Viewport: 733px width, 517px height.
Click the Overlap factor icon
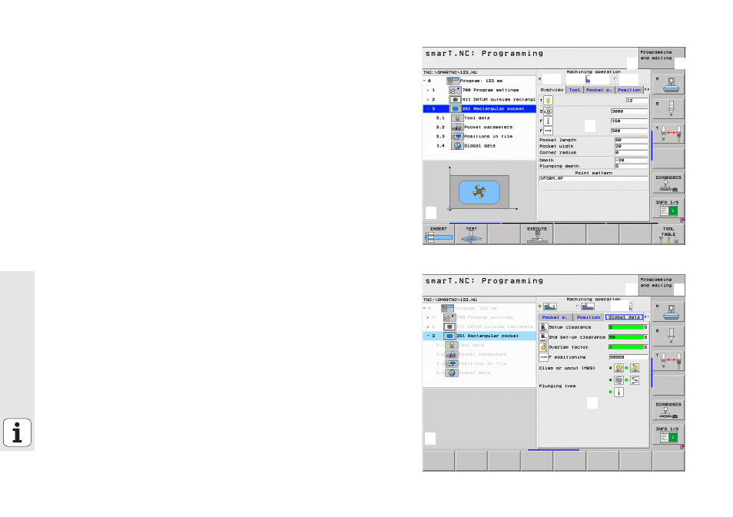tap(542, 346)
